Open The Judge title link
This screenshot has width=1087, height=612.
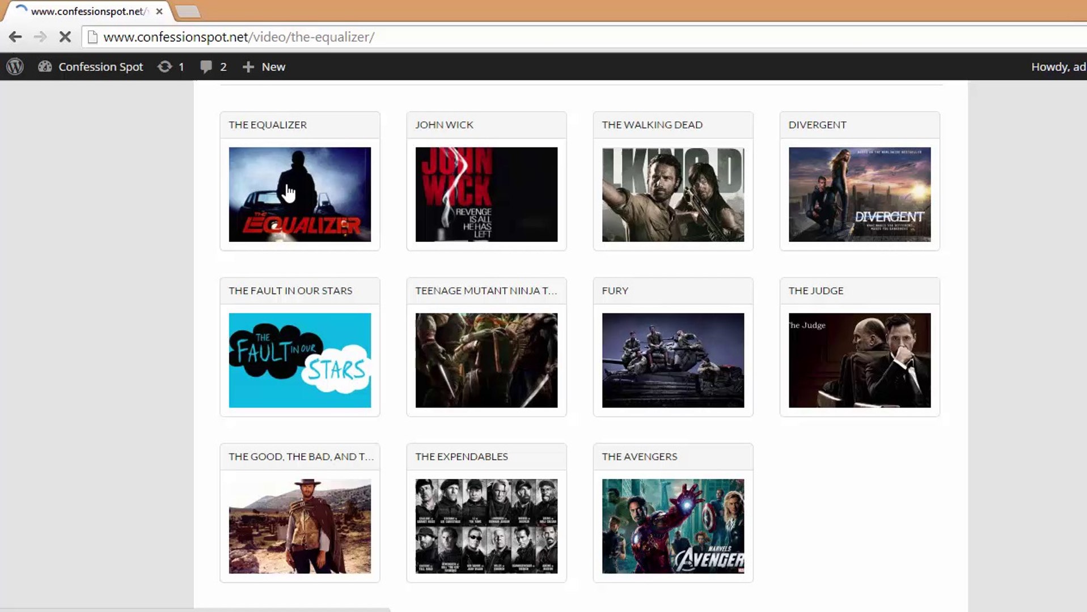click(x=816, y=291)
